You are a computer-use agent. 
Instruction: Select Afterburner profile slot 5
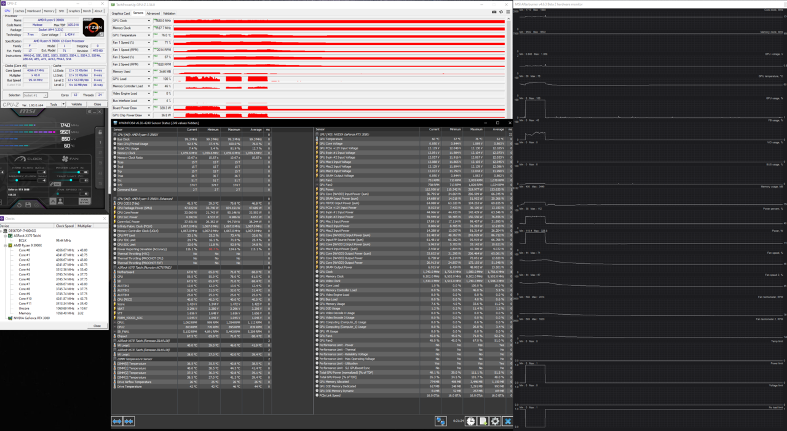(x=100, y=183)
